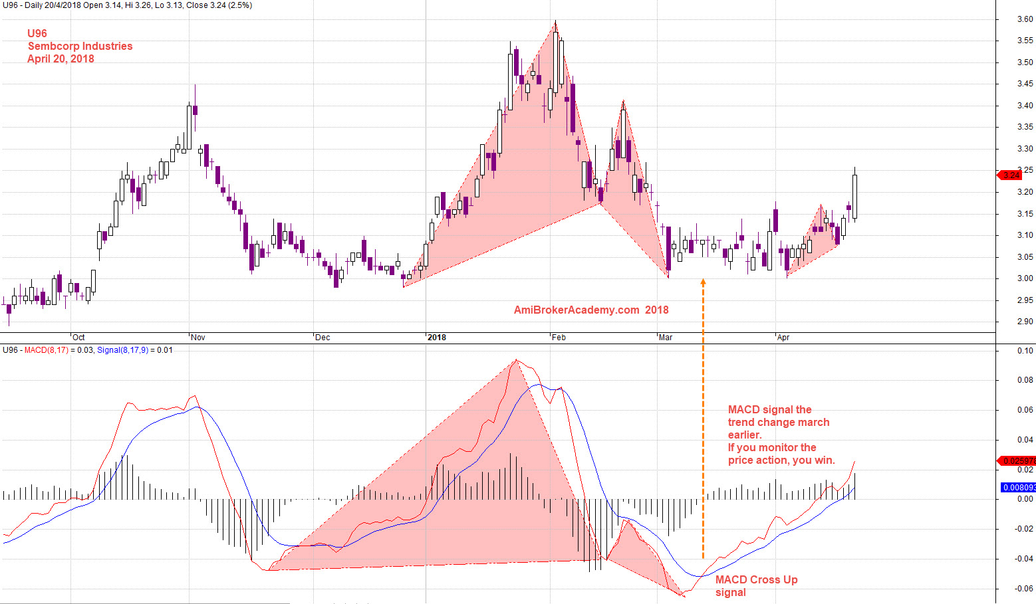Click the horizontal scrollbar thumb at chart bottom
The image size is (1036, 604).
[145, 602]
